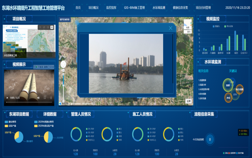Mute the video player volume icon
This screenshot has height=158, width=252.
38,98
